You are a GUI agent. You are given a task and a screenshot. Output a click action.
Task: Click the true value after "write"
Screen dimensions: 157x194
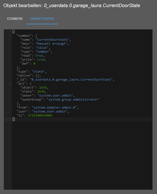tap(41, 60)
